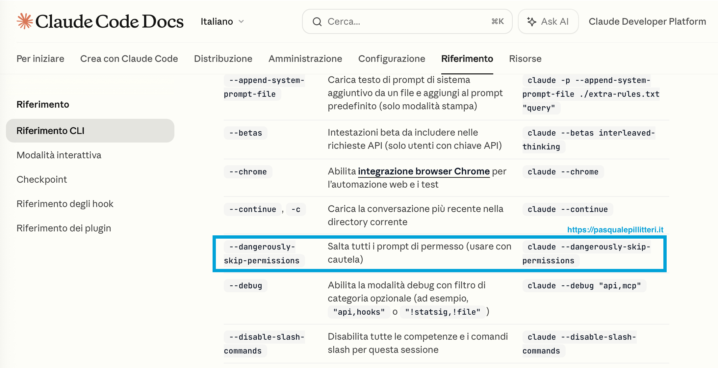Open the Risorse tab

click(525, 59)
